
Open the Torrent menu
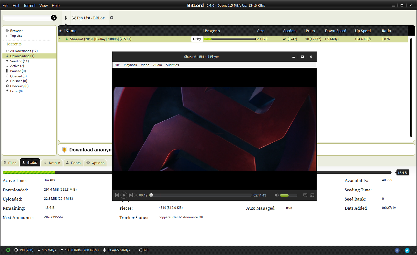click(29, 6)
